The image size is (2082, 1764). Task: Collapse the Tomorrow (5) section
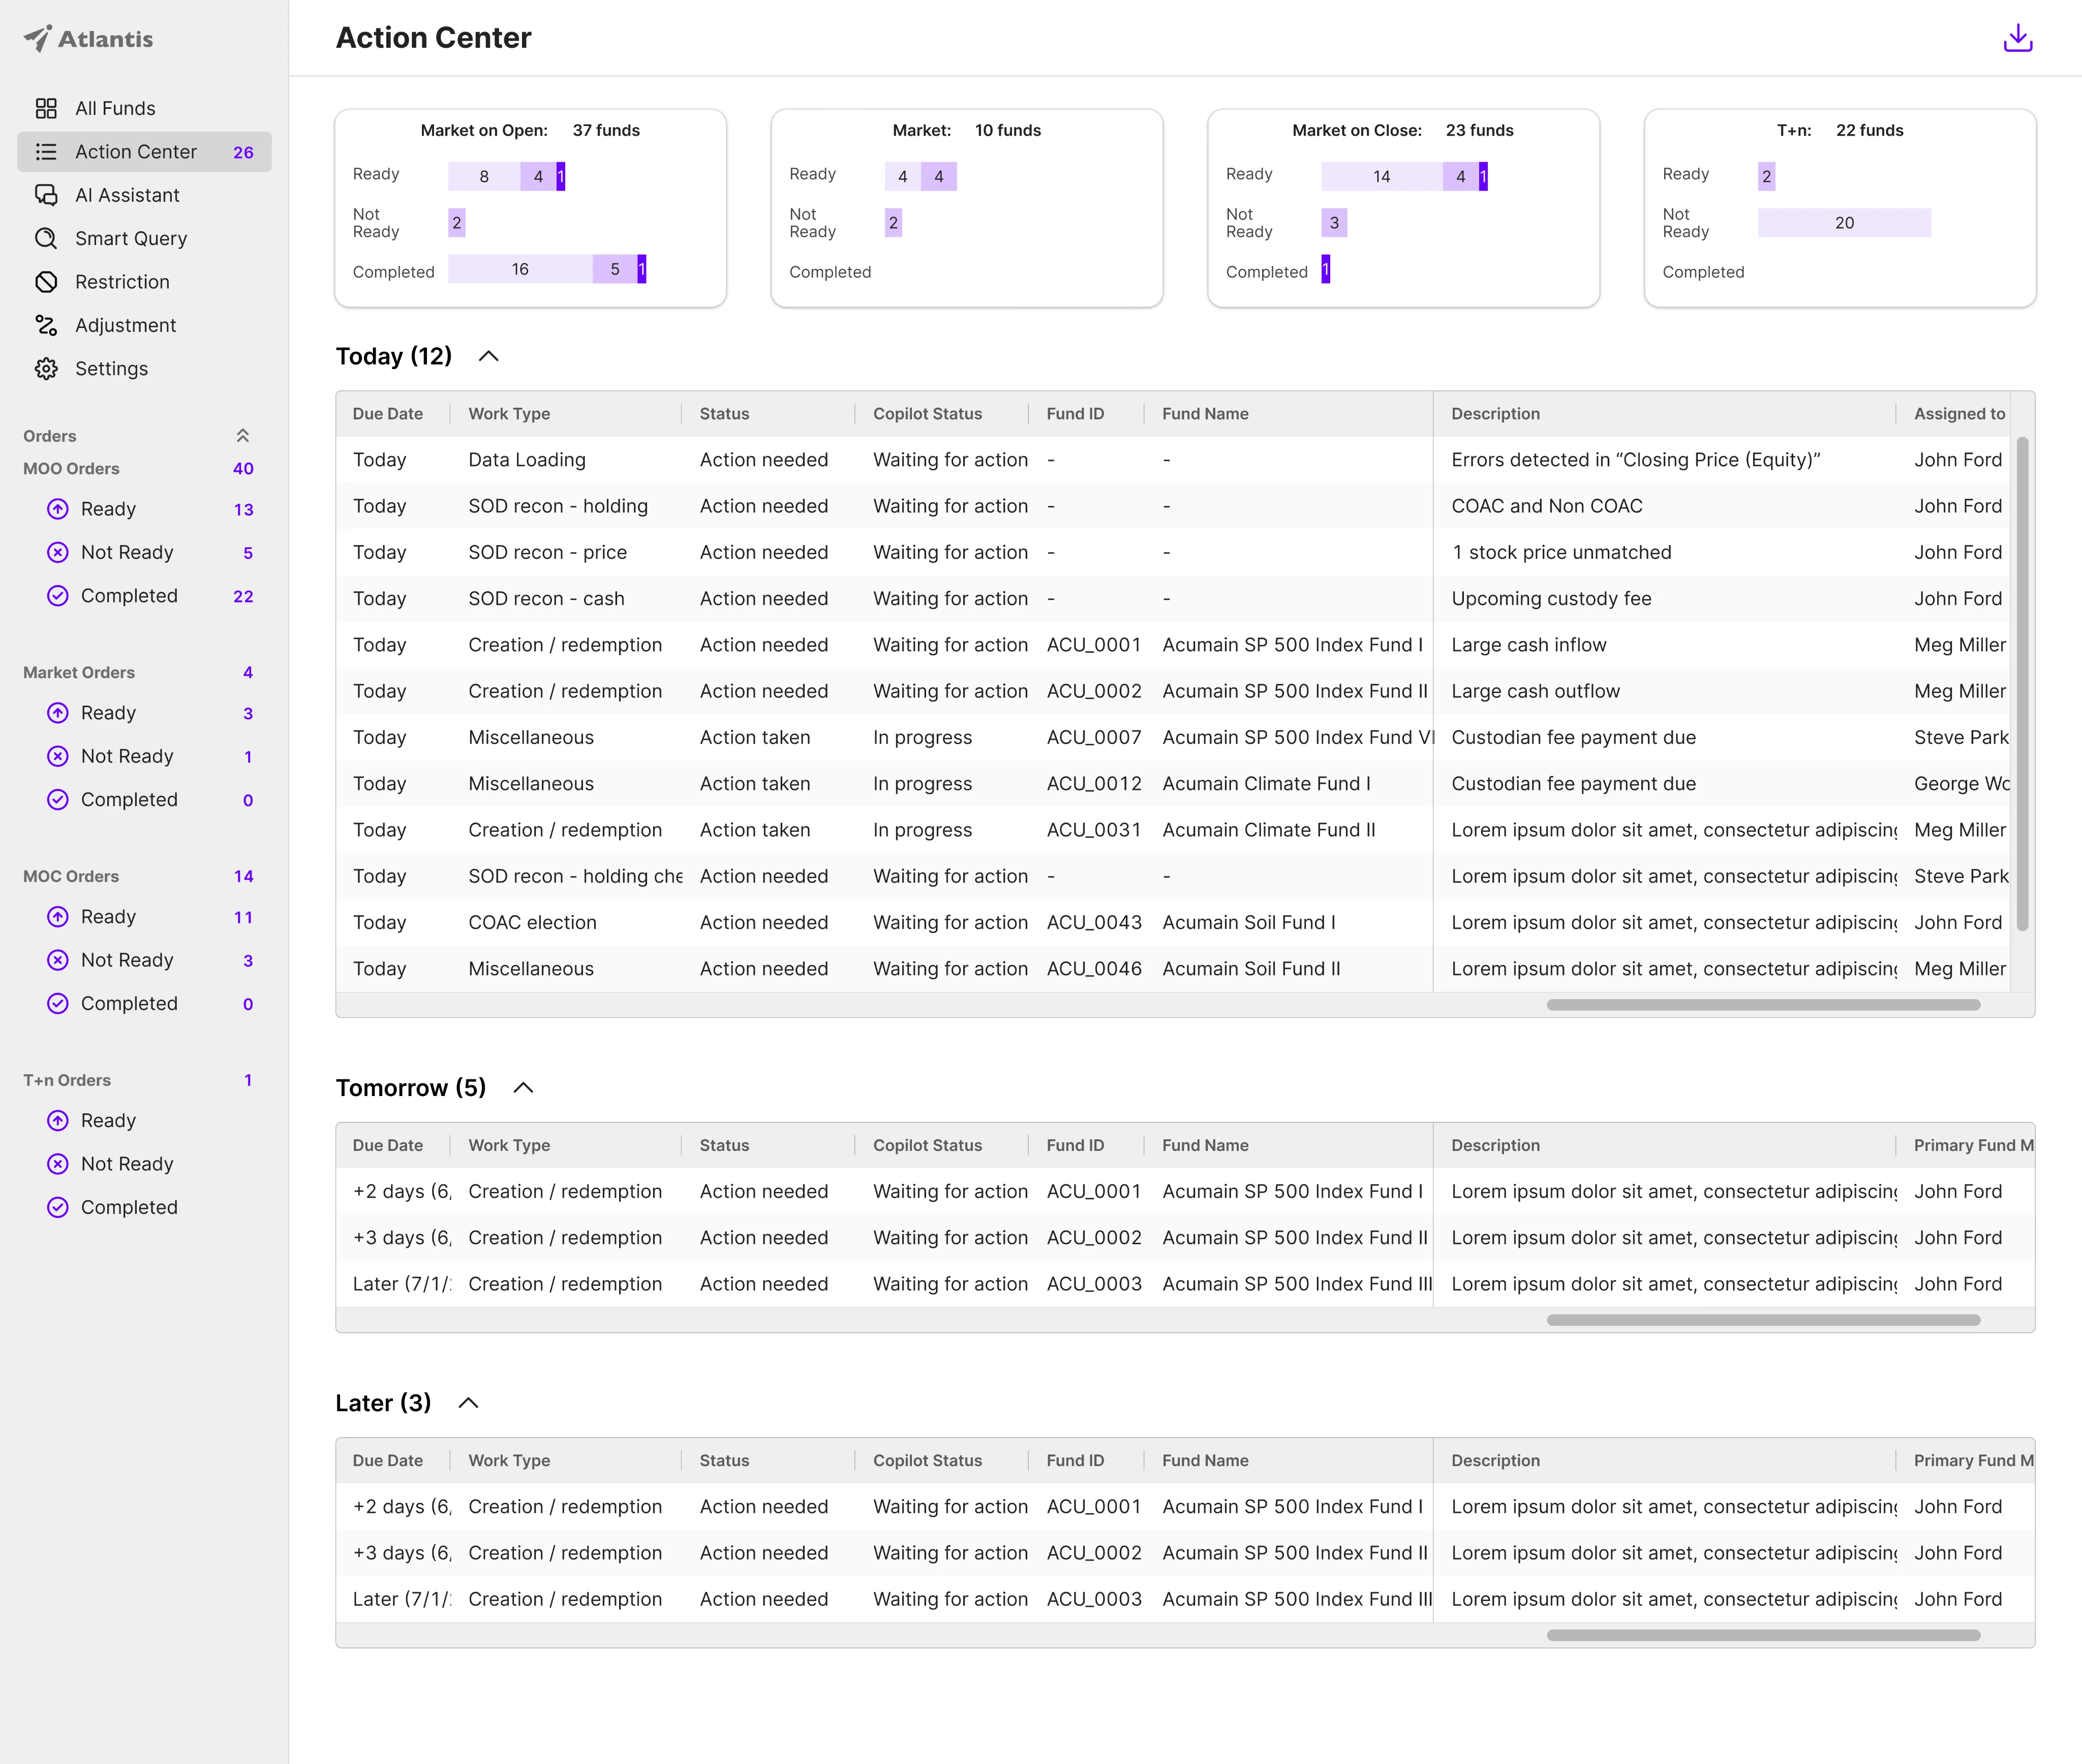523,1088
